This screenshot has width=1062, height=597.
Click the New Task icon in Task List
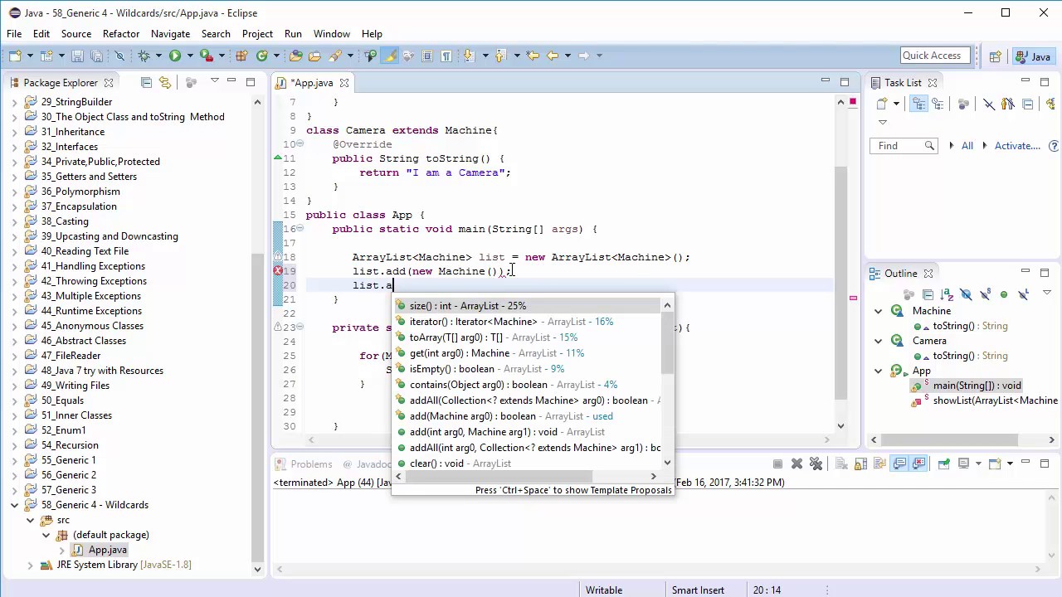[x=882, y=104]
